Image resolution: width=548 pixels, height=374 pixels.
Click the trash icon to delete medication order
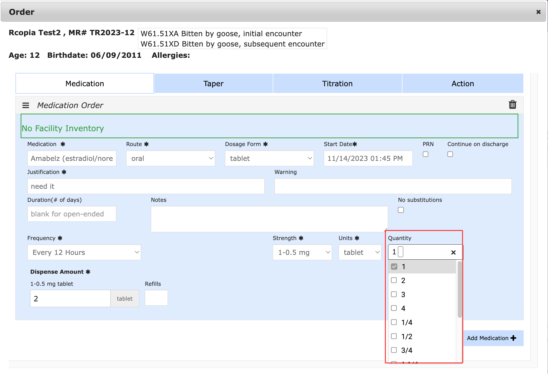pos(512,105)
